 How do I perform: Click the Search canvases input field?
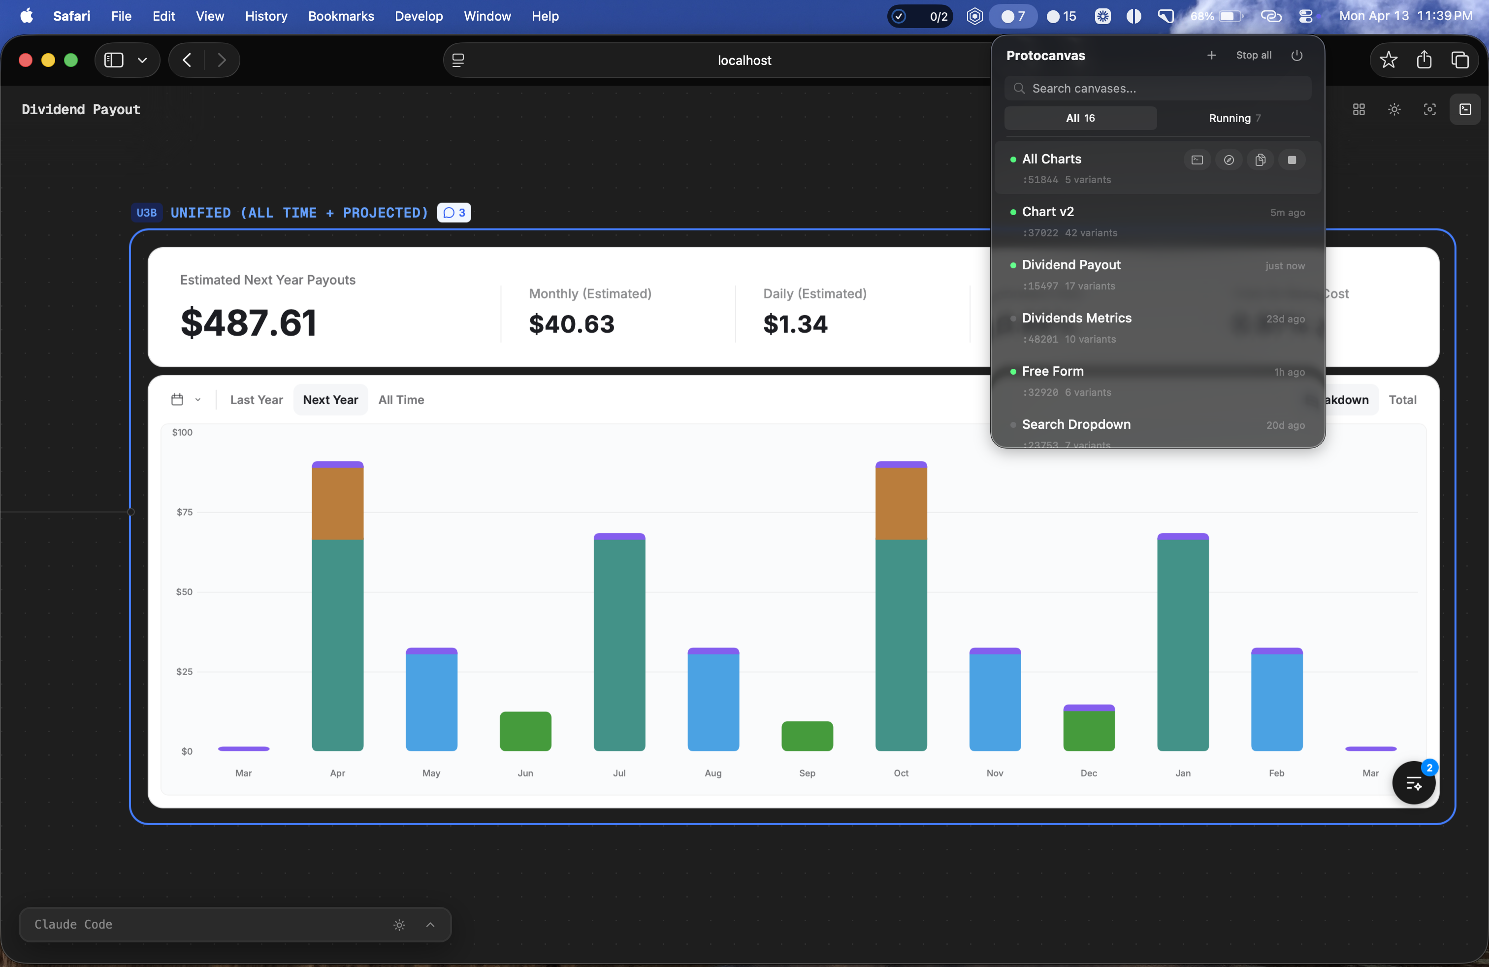coord(1158,88)
